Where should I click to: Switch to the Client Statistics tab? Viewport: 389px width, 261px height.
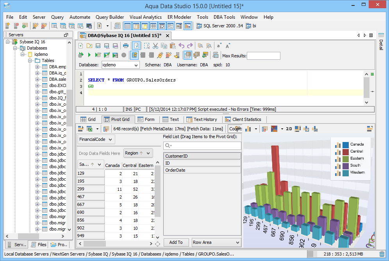click(x=243, y=119)
